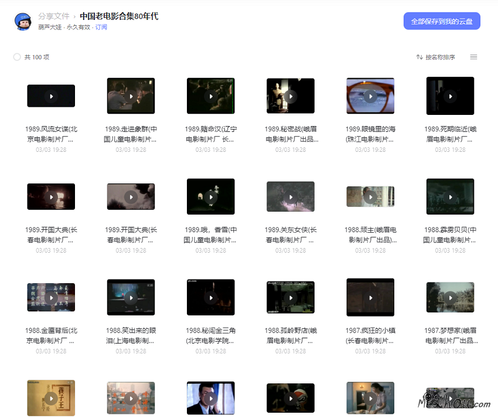This screenshot has width=498, height=418.
Task: Select all 100 items via the circle checkbox
Action: (x=17, y=57)
